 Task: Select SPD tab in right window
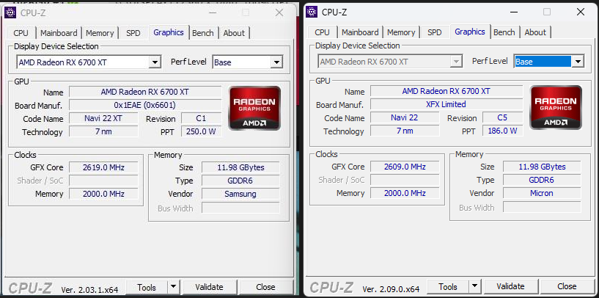(x=435, y=32)
